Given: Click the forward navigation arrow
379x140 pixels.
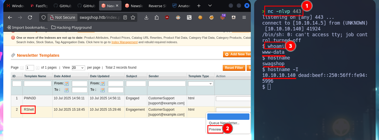Looking at the screenshot, I should [x=20, y=17].
